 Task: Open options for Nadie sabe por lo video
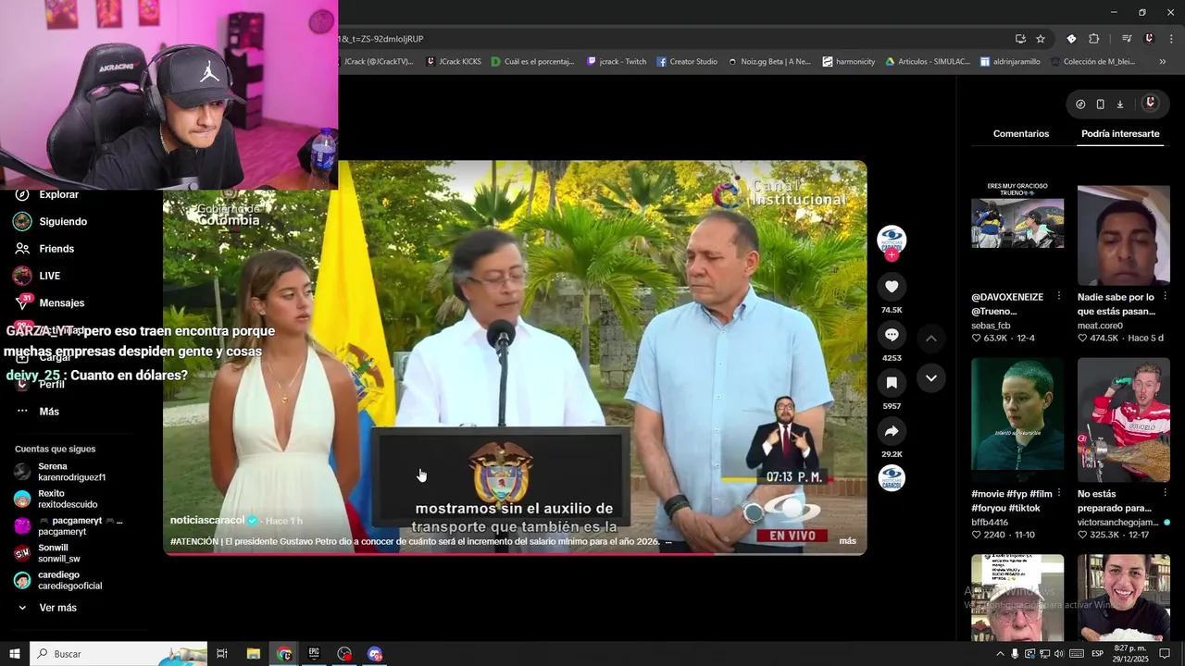pos(1165,297)
